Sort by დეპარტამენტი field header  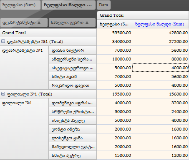point(24,23)
